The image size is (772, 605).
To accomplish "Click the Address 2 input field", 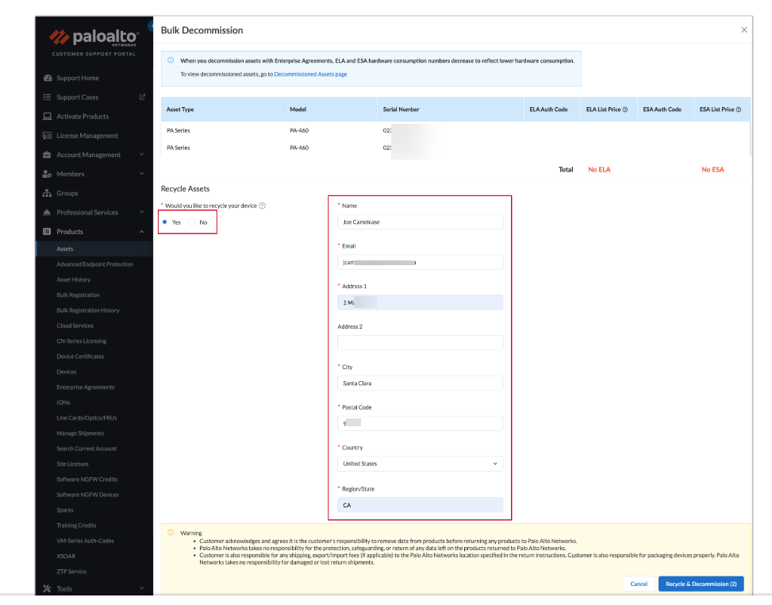I will point(420,342).
